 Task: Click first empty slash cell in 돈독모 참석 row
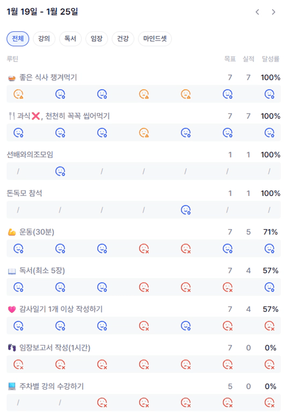click(x=18, y=210)
